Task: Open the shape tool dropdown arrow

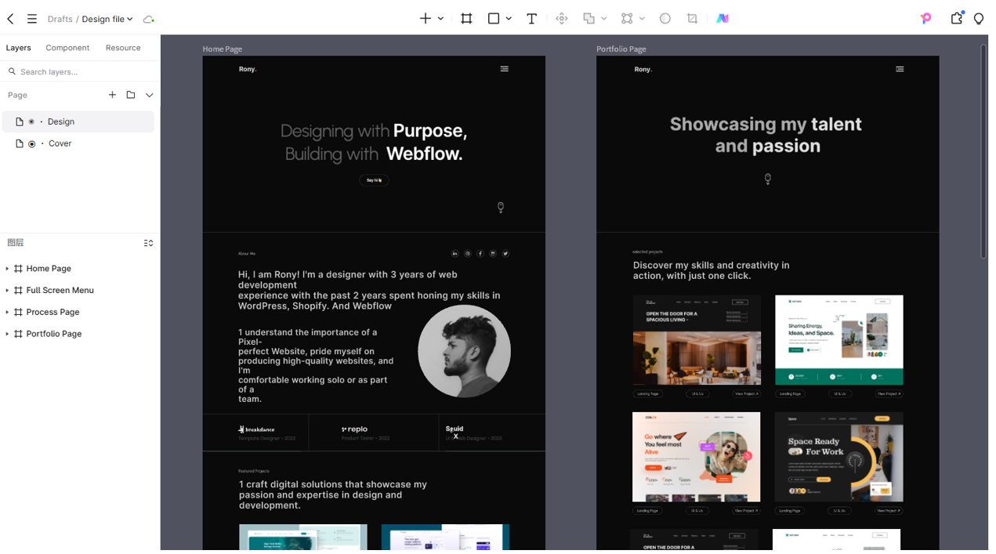Action: [x=509, y=19]
